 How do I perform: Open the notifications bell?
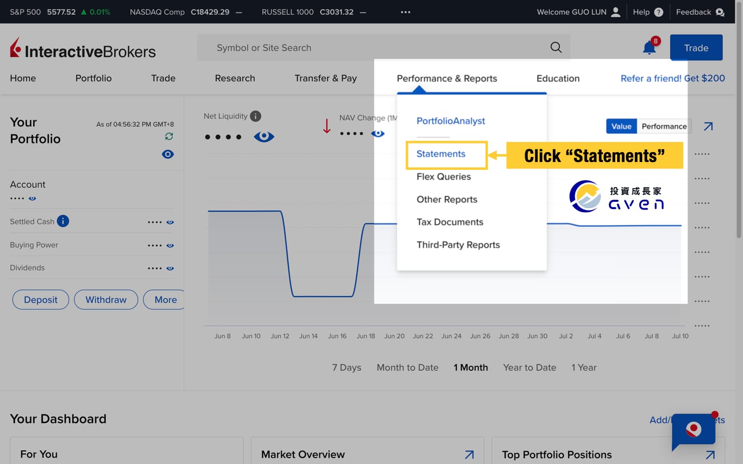coord(649,48)
